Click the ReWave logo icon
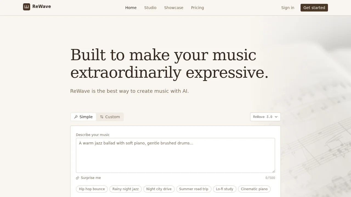Viewport: 351px width, 197px height. 27,7
